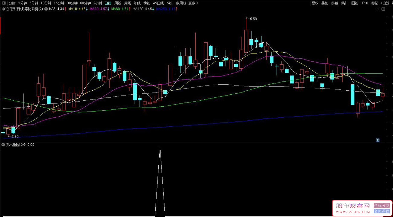The height and width of the screenshot is (217, 393).
Task: Select the 10分钟 period tab
Action: coord(46,3)
